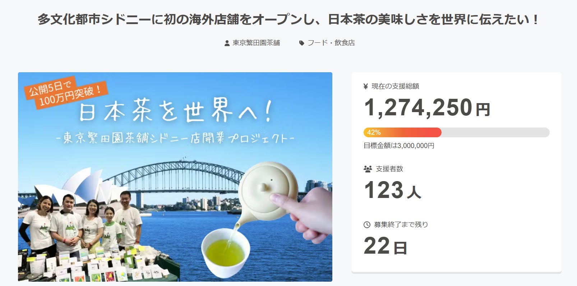Click the unfilled gray part of progress bar
Viewport: 577px width, 286px height.
coord(495,132)
